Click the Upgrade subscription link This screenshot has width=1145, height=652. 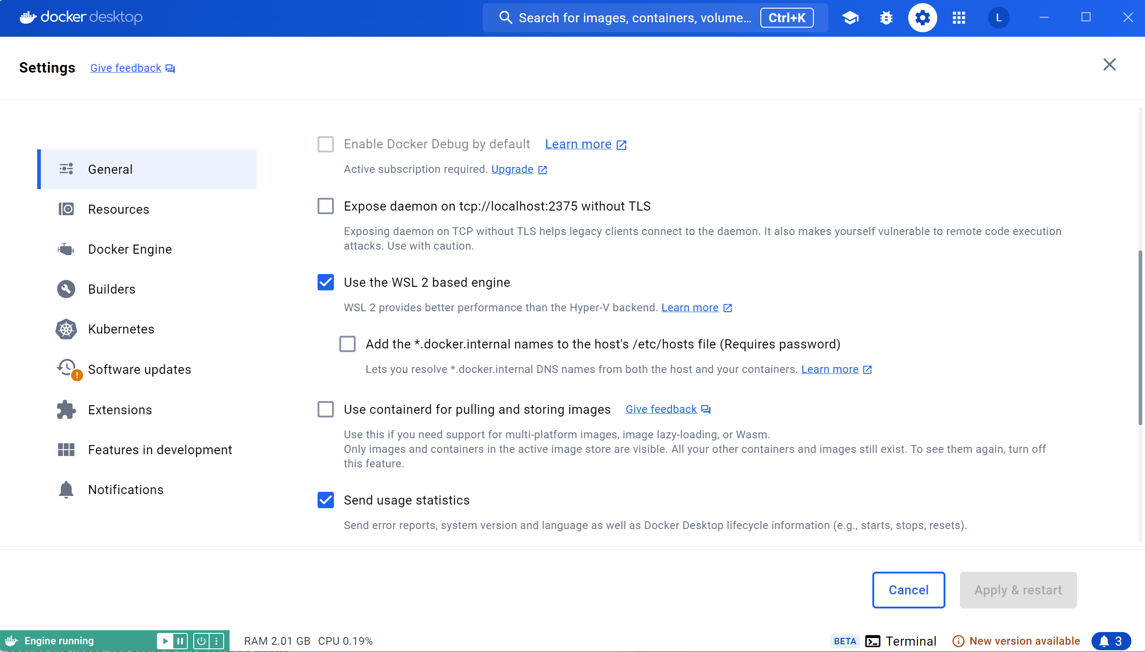click(519, 169)
